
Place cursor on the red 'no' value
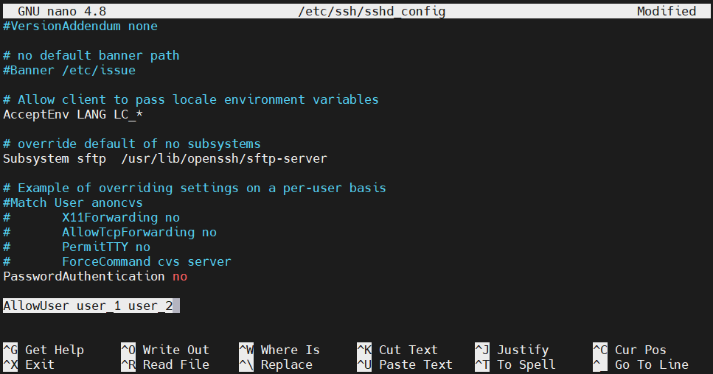point(180,276)
